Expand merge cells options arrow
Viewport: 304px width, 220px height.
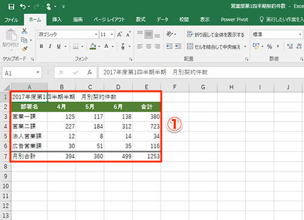coord(245,47)
